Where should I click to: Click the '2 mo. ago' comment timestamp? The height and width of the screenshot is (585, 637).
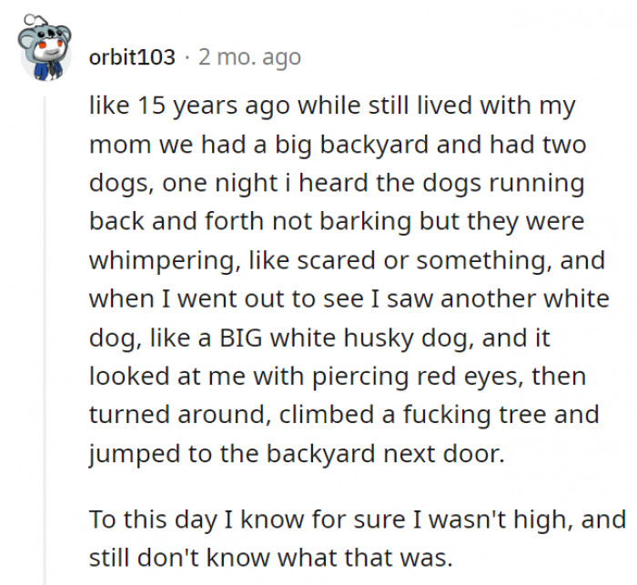point(249,57)
